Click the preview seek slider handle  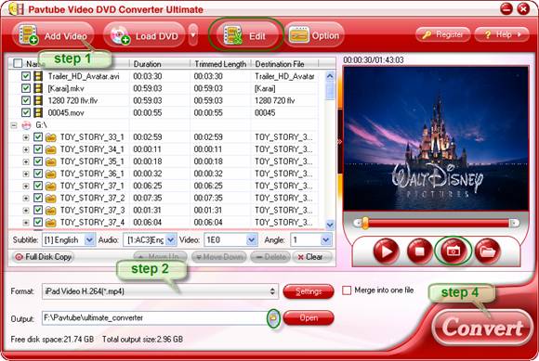point(364,223)
